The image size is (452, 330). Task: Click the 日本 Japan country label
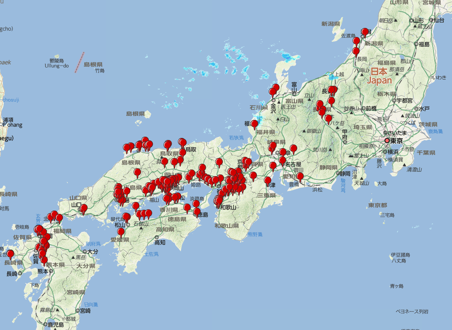[379, 76]
